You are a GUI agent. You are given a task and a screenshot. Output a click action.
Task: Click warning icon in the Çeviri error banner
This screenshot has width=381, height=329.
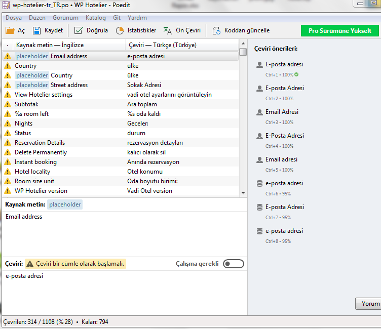(30, 264)
